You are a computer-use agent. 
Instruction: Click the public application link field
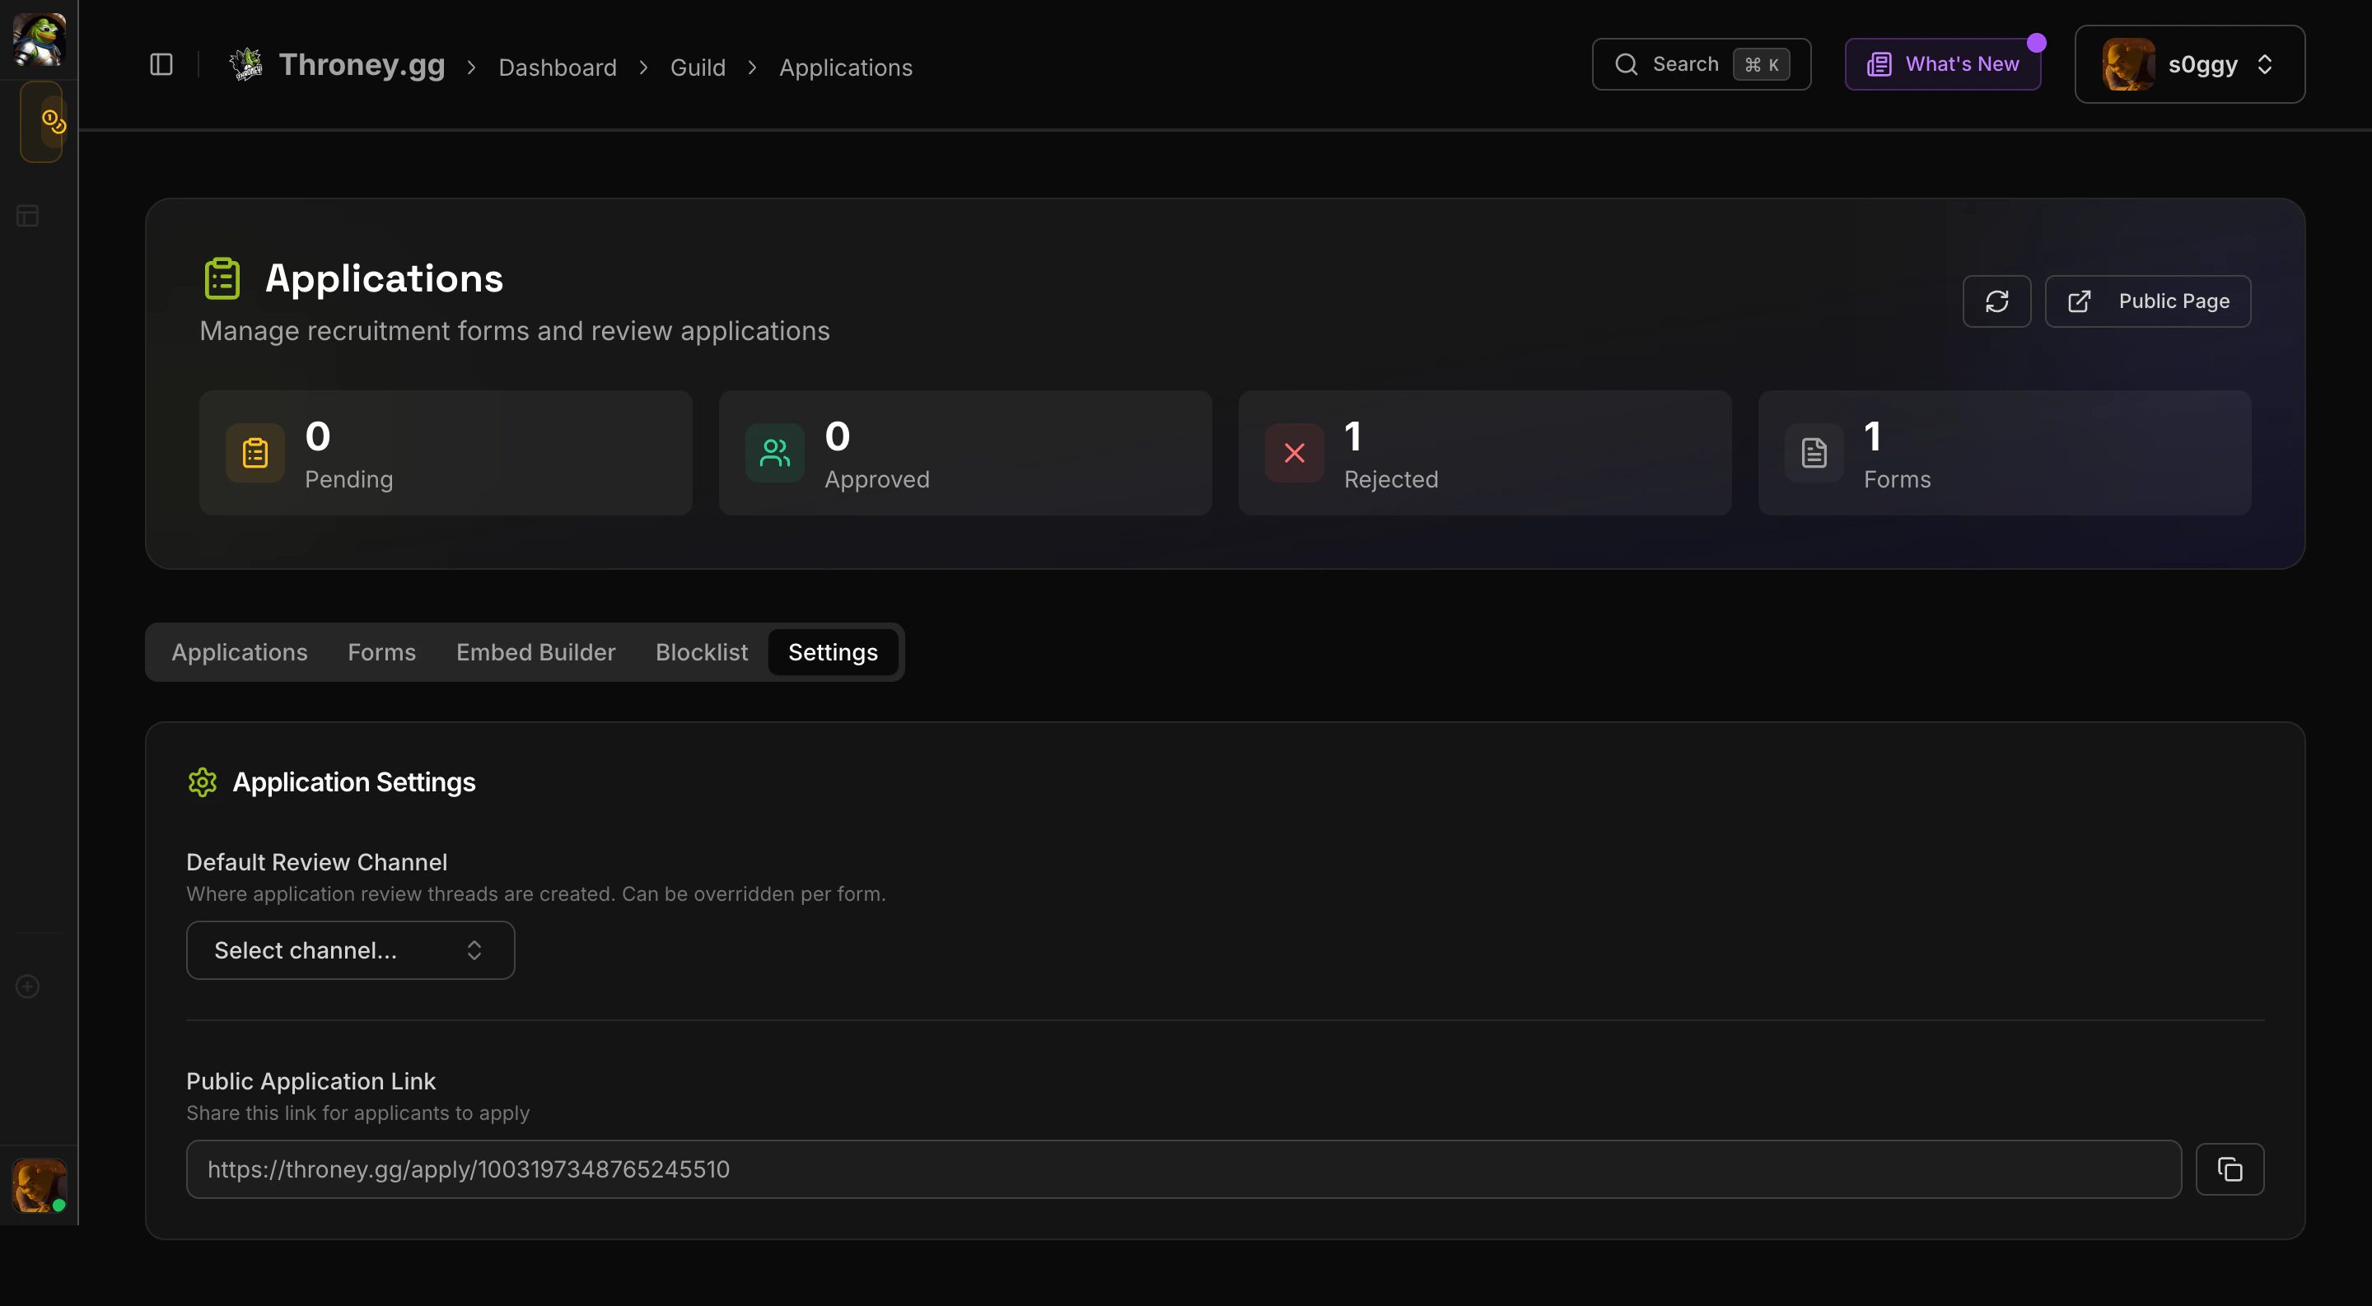1184,1168
